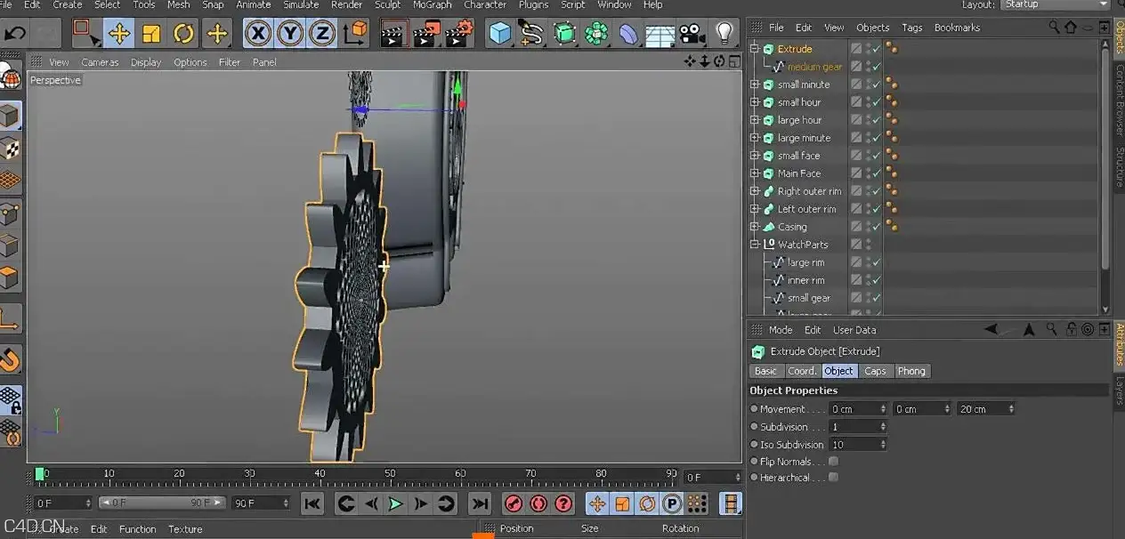Screen dimensions: 1125x539
Task: Open the spline pen tool icon
Action: coord(532,34)
